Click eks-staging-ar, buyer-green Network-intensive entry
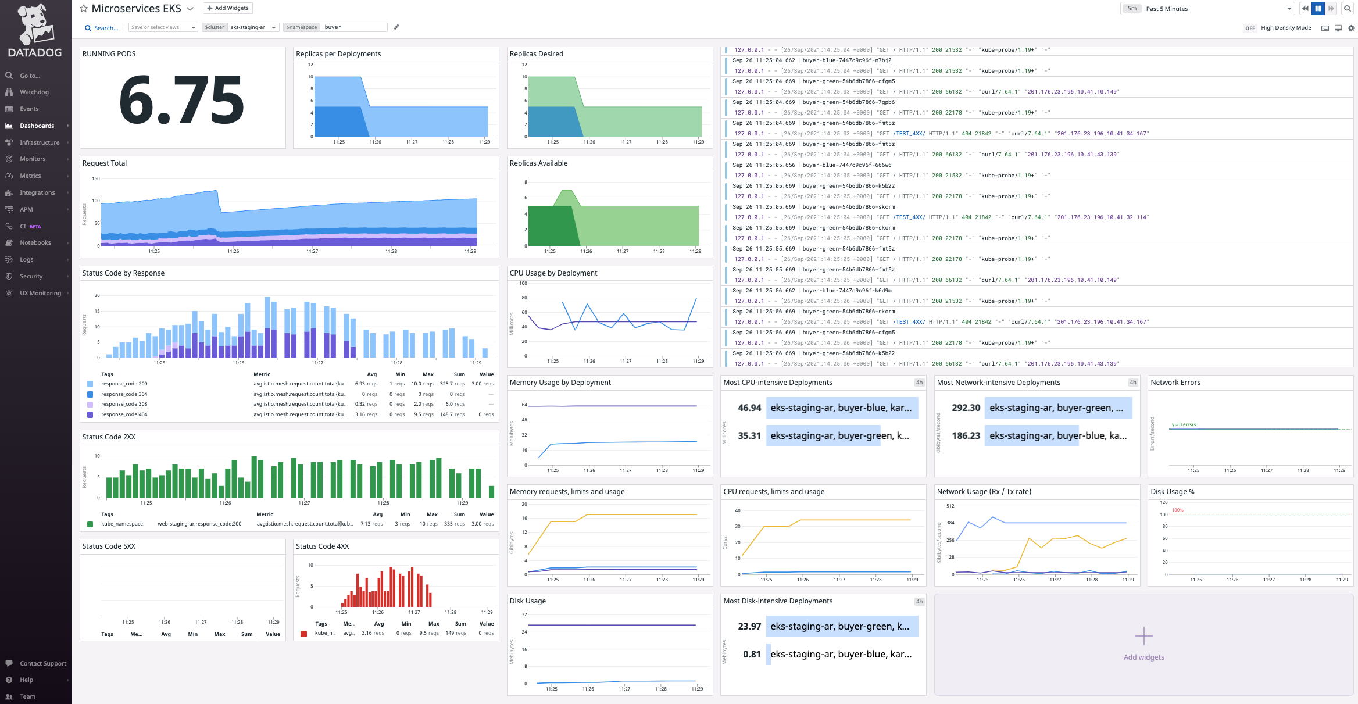The width and height of the screenshot is (1358, 704). [1058, 408]
